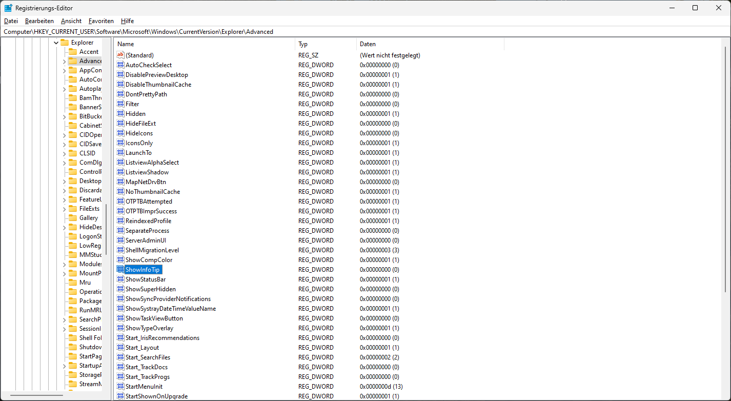This screenshot has height=401, width=731.
Task: Click the Accent folder icon in tree
Action: pos(72,52)
